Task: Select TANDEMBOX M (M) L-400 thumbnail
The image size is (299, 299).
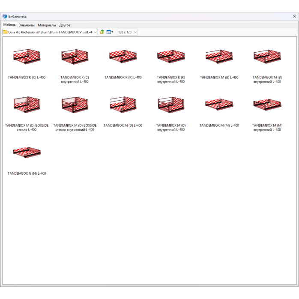Action: click(219, 105)
